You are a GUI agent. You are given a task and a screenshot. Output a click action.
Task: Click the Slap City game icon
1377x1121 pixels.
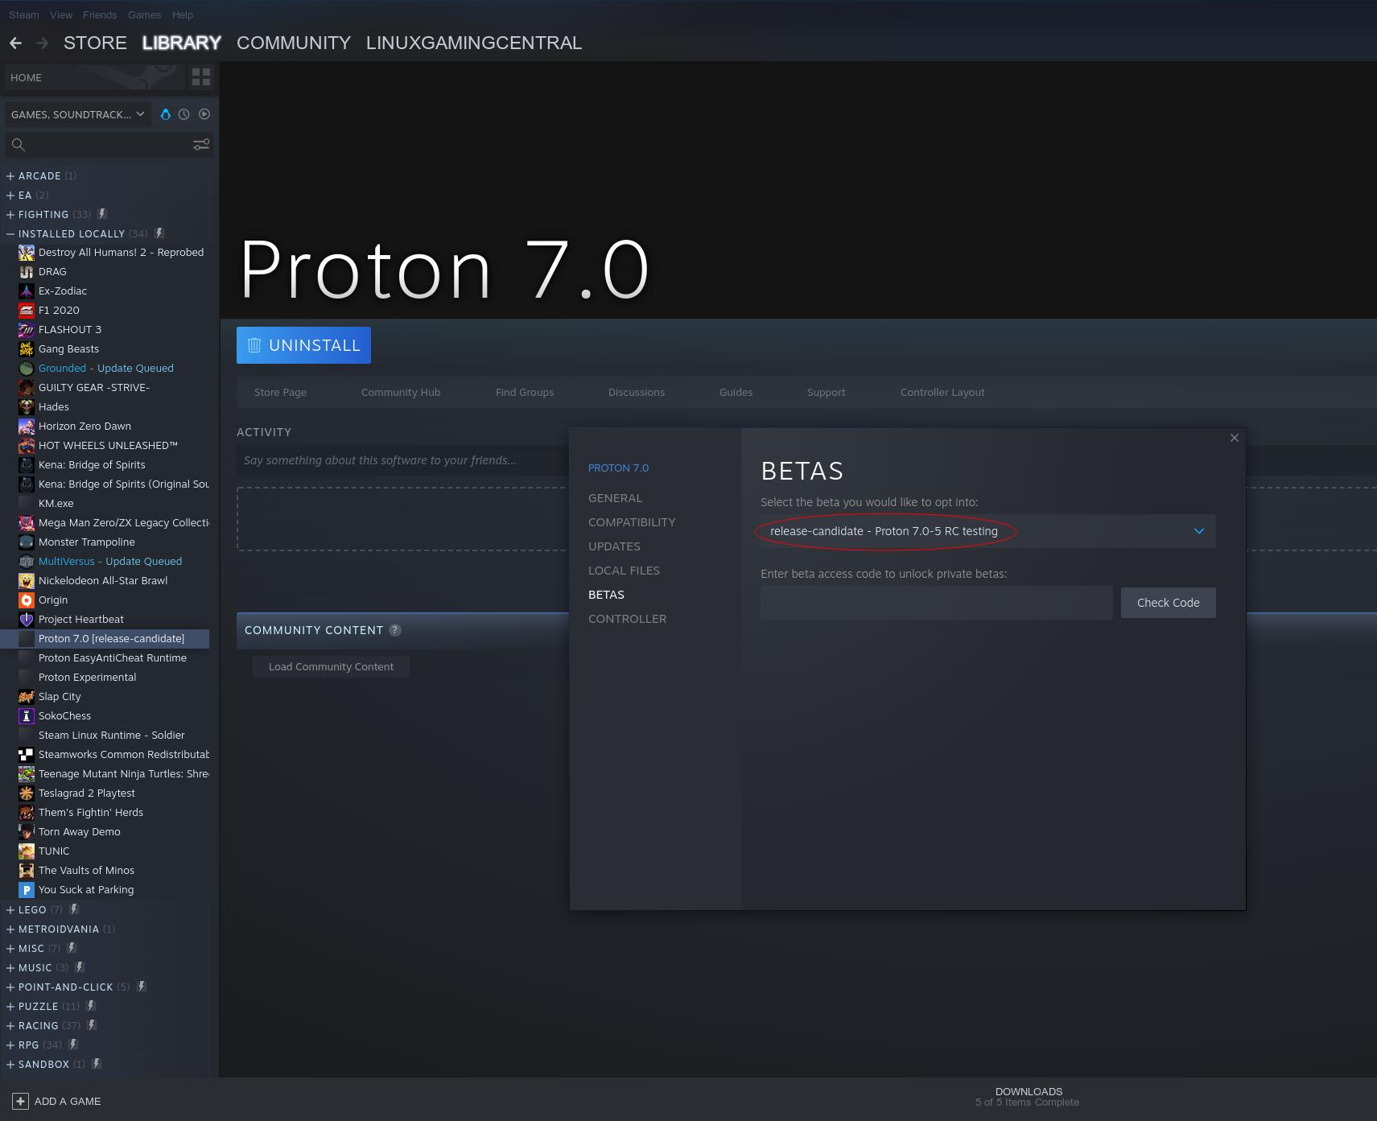[x=27, y=696]
